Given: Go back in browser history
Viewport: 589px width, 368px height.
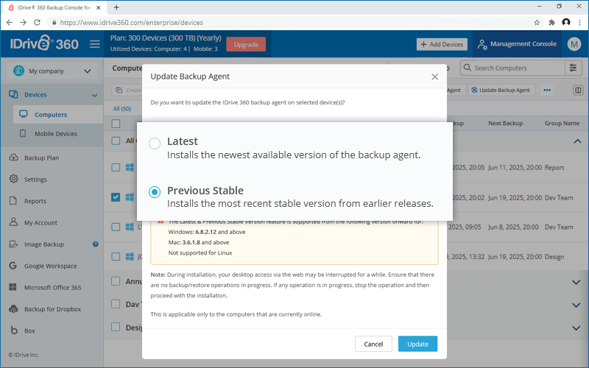Looking at the screenshot, I should coord(10,23).
